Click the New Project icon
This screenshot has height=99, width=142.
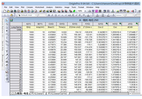(5, 11)
